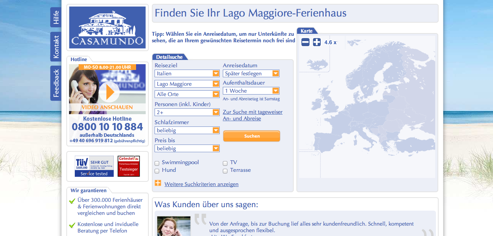Play the hotline video
This screenshot has width=493, height=236.
pos(108,92)
